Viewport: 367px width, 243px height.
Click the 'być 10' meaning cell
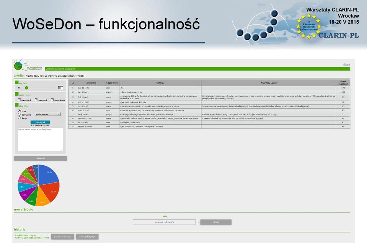[x=91, y=88]
